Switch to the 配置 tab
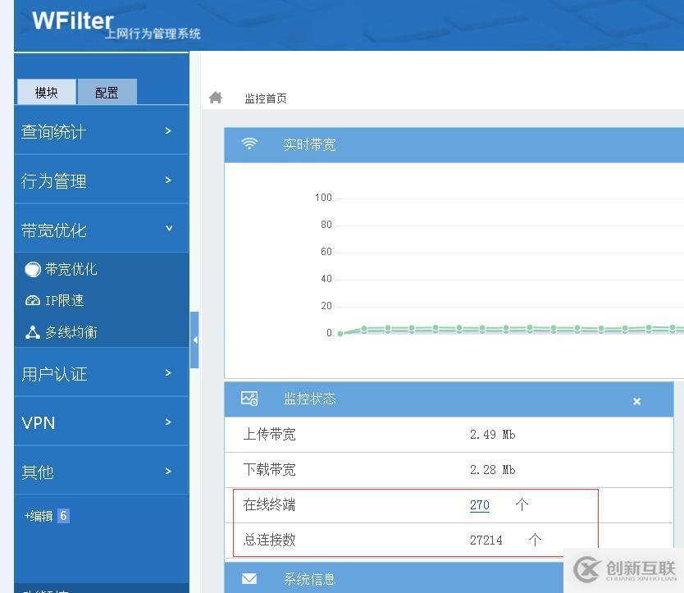 107,93
